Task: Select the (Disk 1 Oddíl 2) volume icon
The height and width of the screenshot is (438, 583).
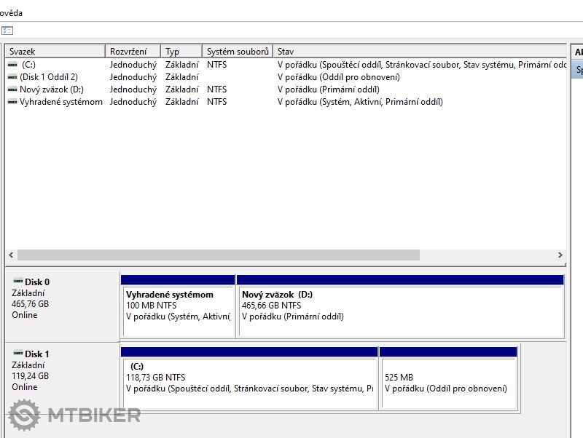Action: coord(12,77)
